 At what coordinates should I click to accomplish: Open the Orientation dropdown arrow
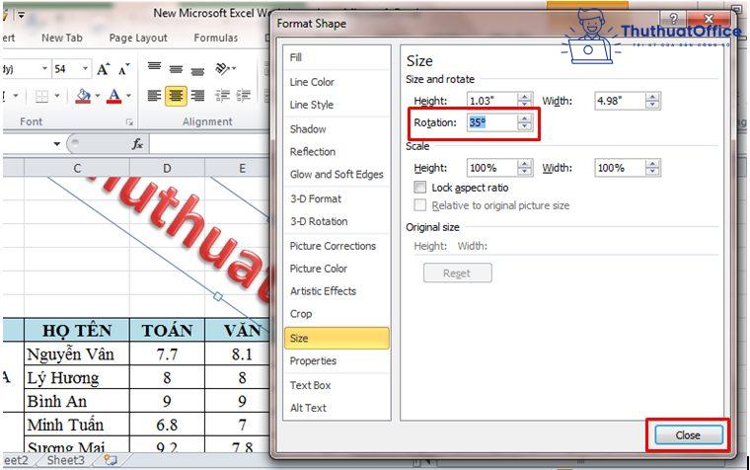234,69
